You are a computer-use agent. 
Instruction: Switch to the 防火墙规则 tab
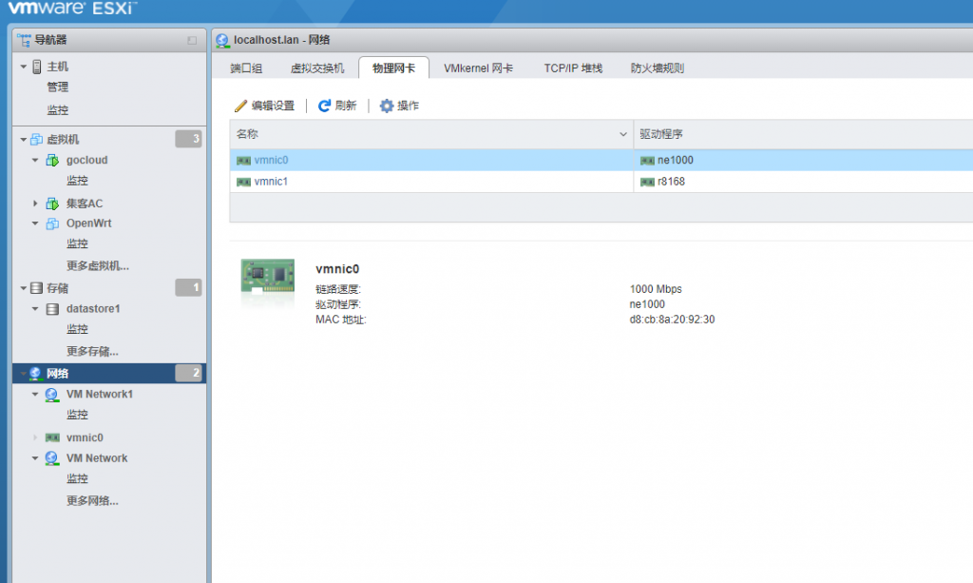click(658, 68)
